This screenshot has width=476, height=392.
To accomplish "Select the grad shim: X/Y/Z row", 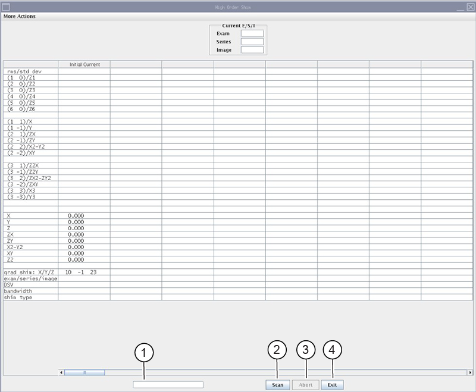I will tap(30, 272).
